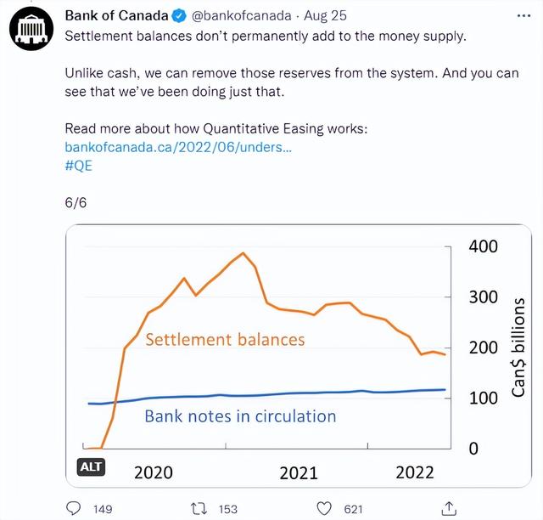Open the Bank of Canada display name
The image size is (543, 520).
(117, 15)
